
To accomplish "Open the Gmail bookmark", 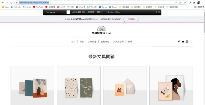I will tap(27, 7).
